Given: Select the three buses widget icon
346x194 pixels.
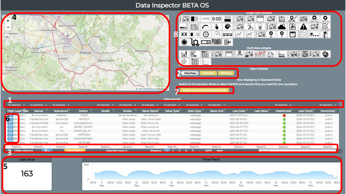Looking at the screenshot, I should (227, 34).
